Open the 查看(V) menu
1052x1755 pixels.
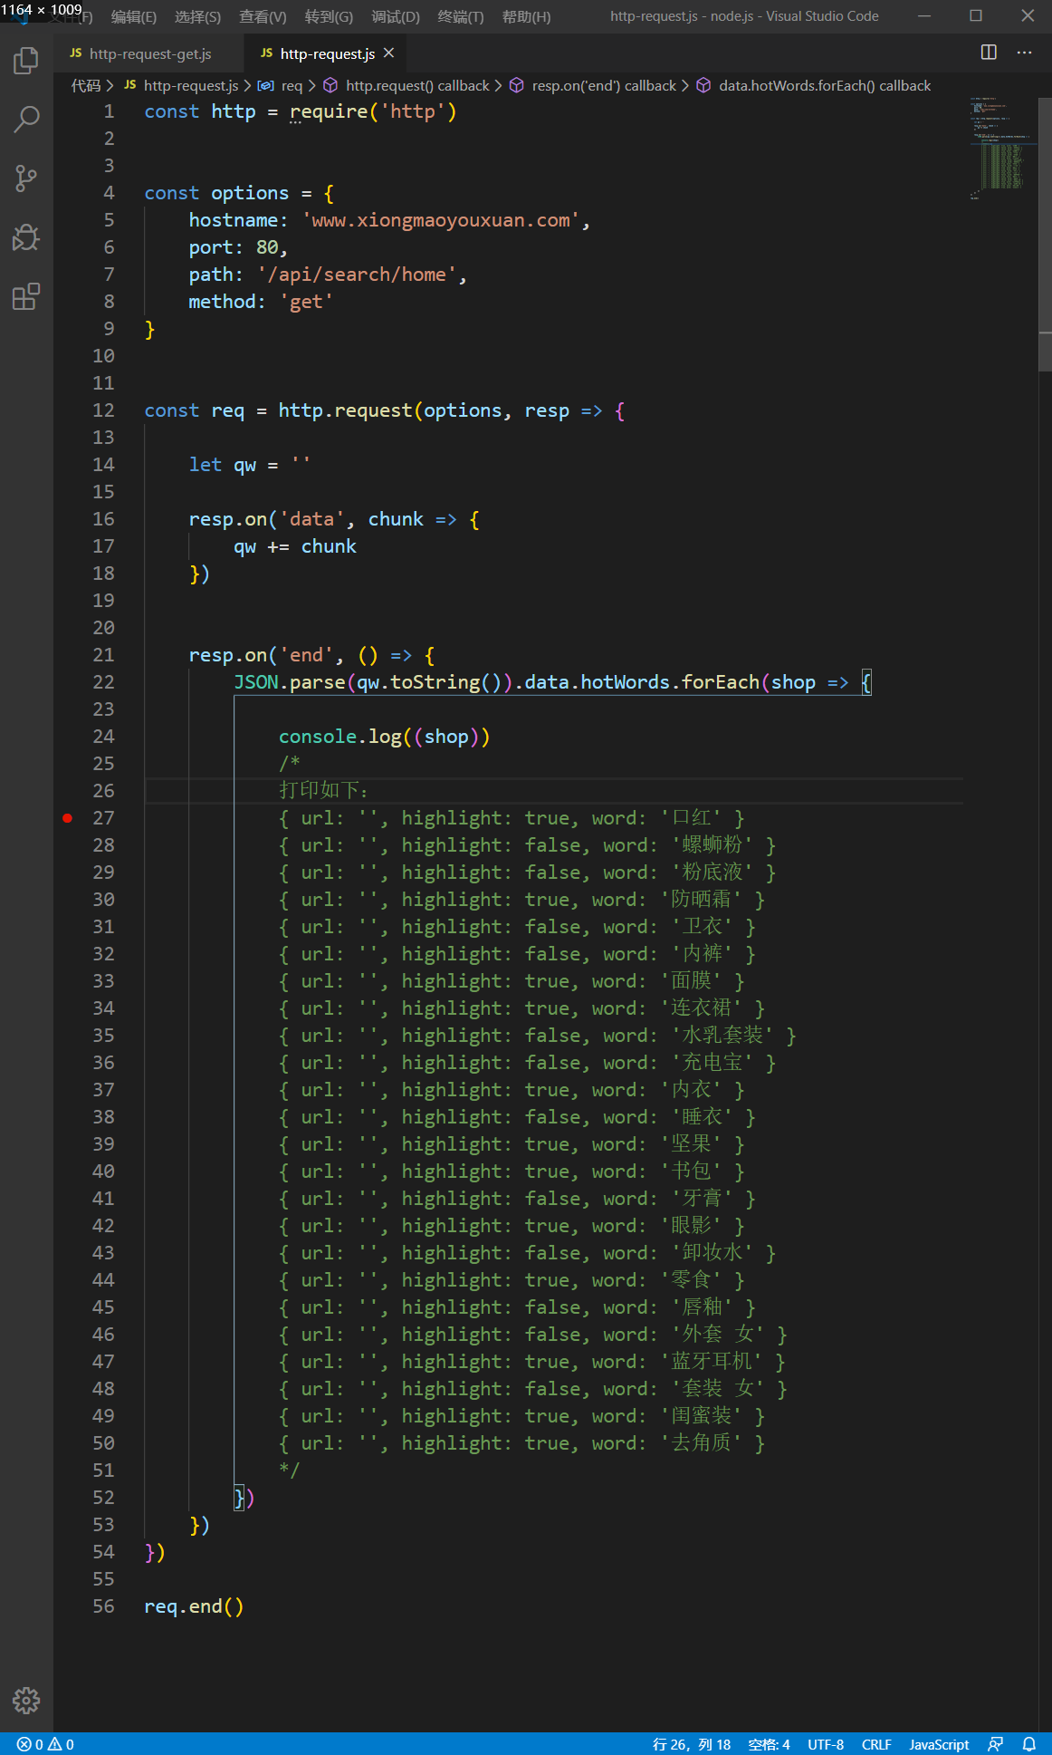(263, 17)
